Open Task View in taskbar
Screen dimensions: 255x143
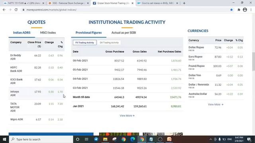(86, 139)
